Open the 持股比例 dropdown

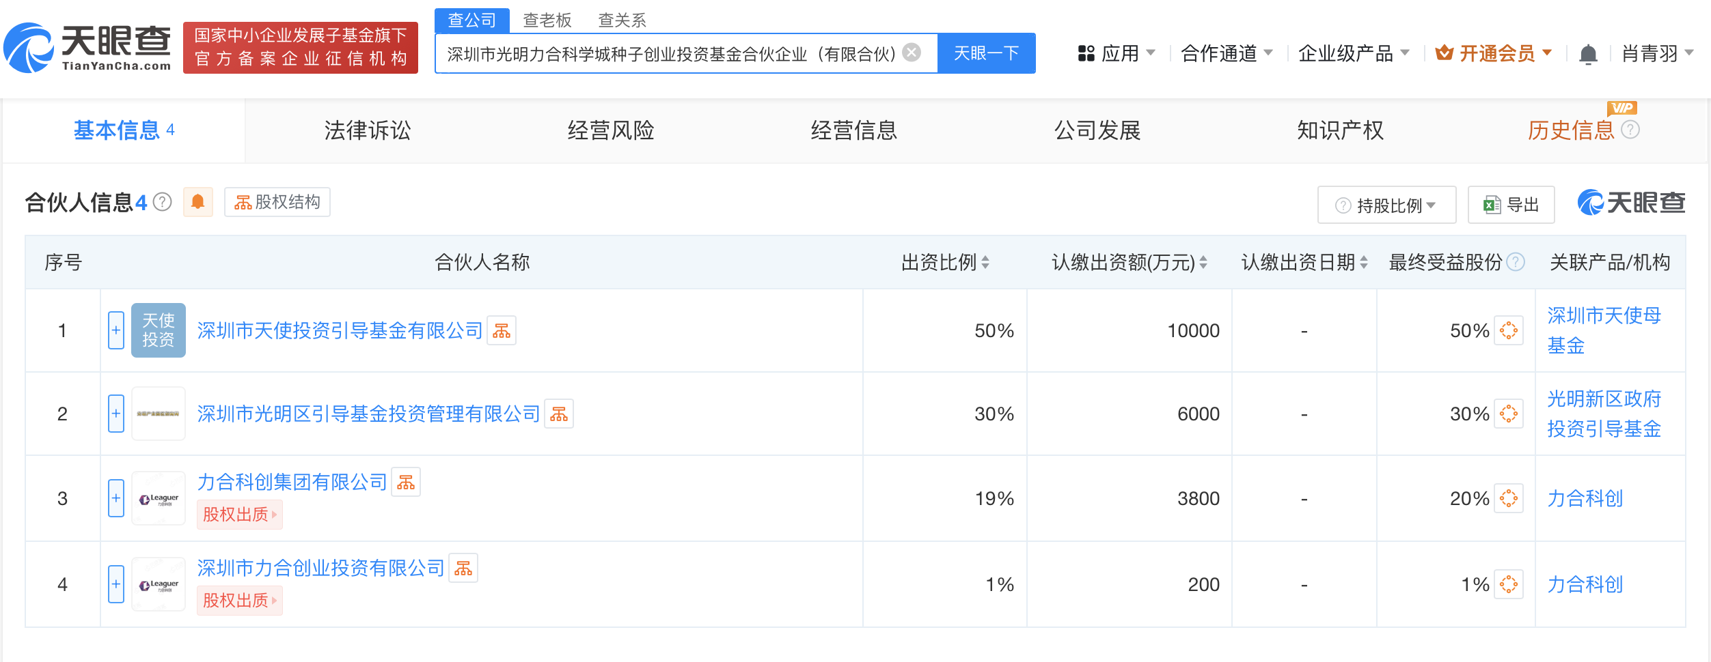(x=1386, y=205)
